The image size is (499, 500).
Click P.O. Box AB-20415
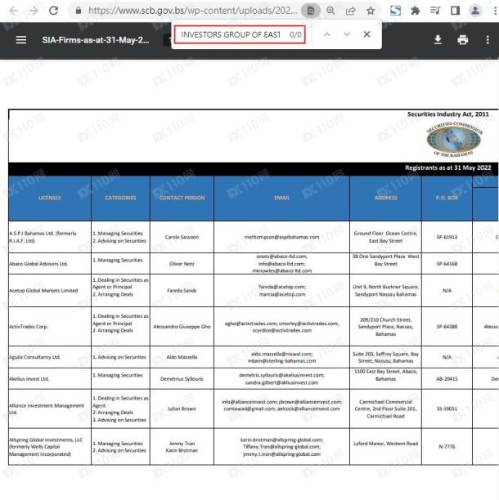pyautogui.click(x=447, y=379)
